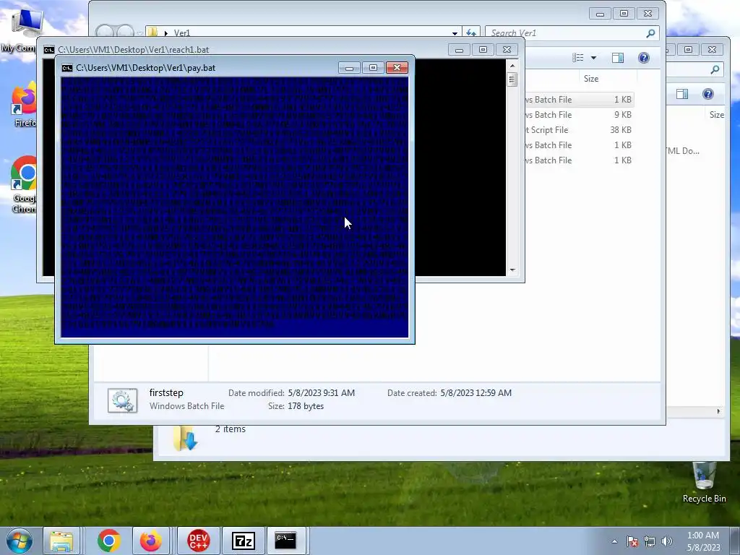
Task: Open the reach1.bat console system menu icon
Action: coord(48,50)
